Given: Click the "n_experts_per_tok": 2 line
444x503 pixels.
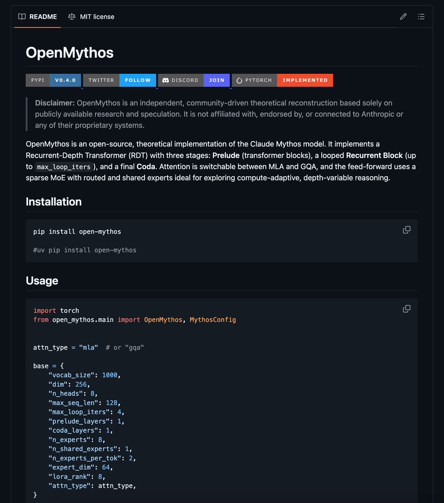Looking at the screenshot, I should click(92, 458).
